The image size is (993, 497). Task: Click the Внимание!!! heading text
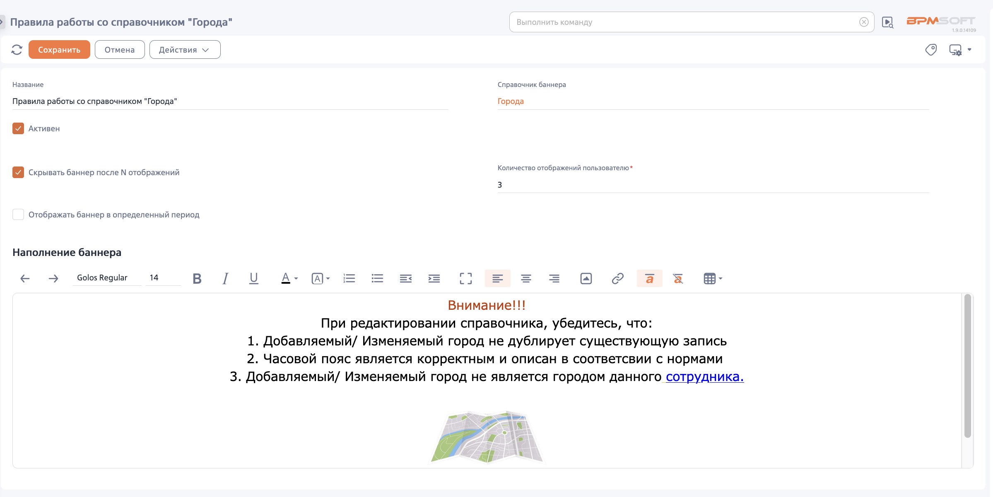coord(487,305)
